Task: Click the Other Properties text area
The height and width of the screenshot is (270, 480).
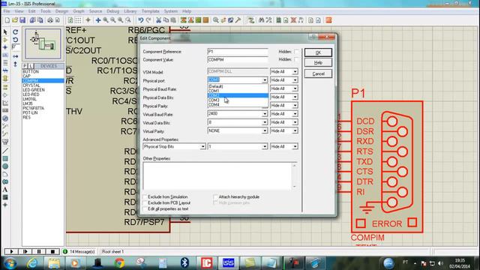Action: pos(217,176)
